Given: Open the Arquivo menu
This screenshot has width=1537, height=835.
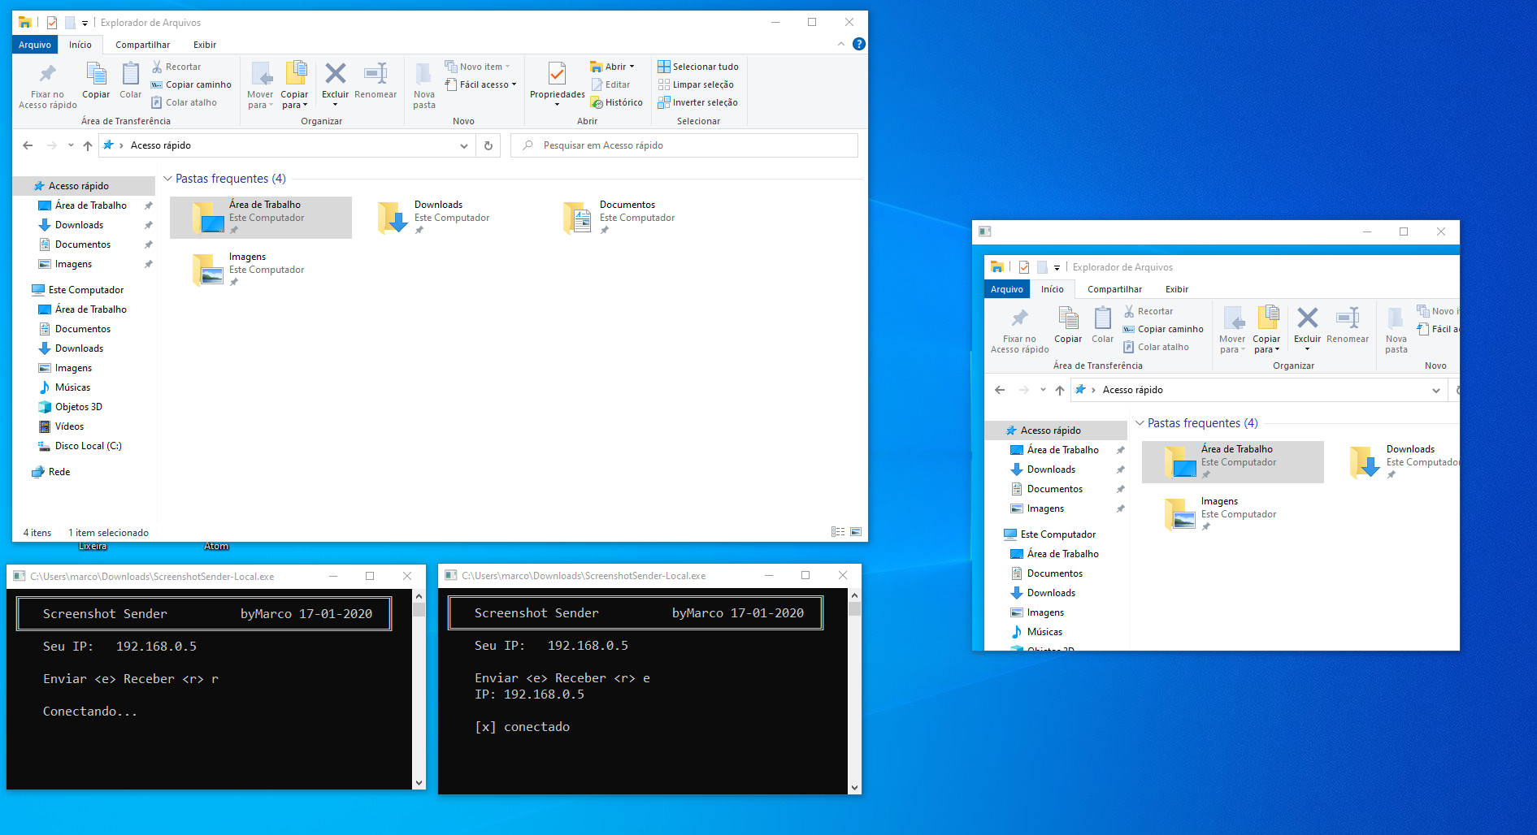Looking at the screenshot, I should (33, 45).
